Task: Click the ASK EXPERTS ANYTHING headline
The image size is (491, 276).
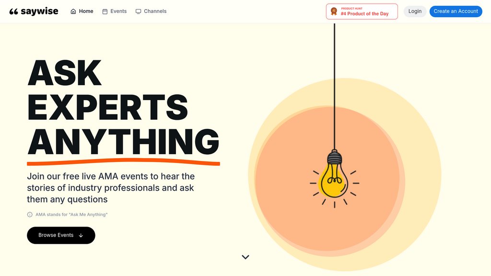Action: 123,107
